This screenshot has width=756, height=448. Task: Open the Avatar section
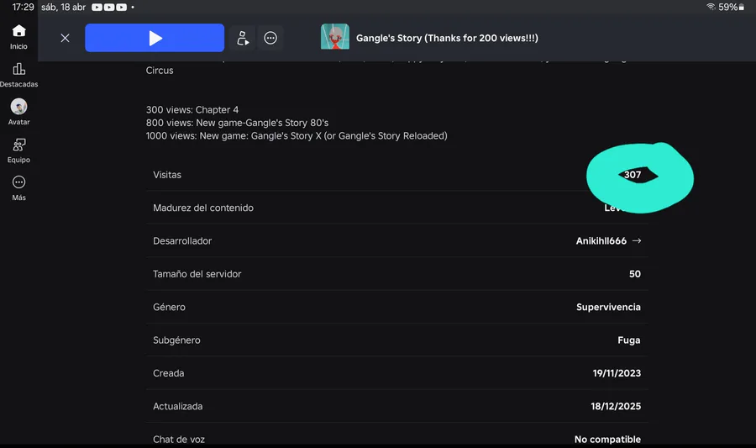point(18,112)
